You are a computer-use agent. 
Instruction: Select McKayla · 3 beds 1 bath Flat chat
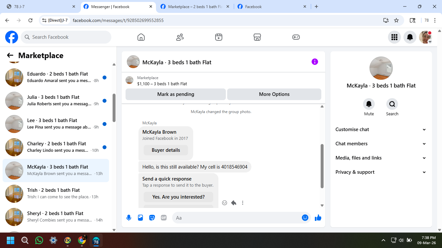(x=56, y=170)
